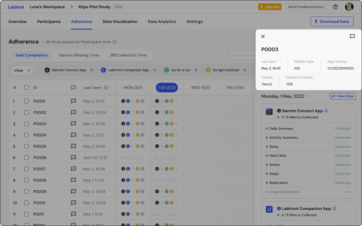Check the box for participant P0005
Screen dimensions: 362x226
(26, 146)
